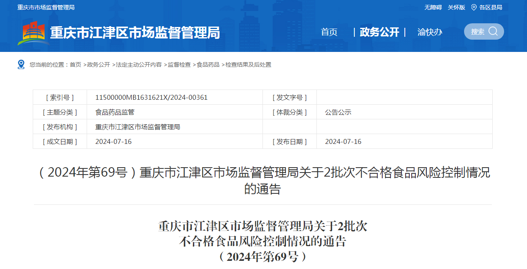
Task: Click the index number 11500000MB1631621X/2024-00361
Action: coord(151,97)
